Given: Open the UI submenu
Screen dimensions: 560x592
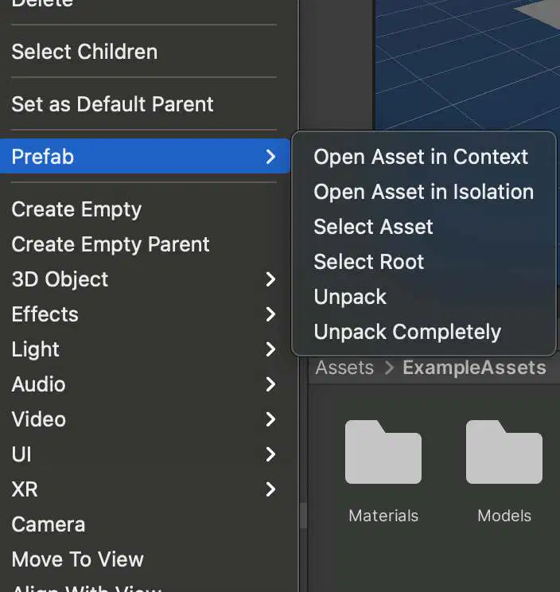Looking at the screenshot, I should (x=145, y=454).
